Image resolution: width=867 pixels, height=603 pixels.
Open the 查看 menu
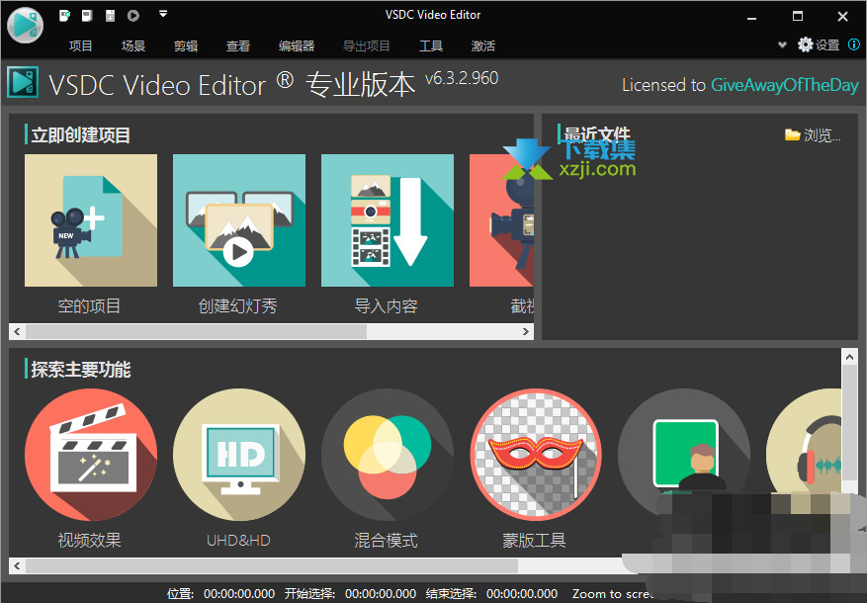tap(238, 45)
